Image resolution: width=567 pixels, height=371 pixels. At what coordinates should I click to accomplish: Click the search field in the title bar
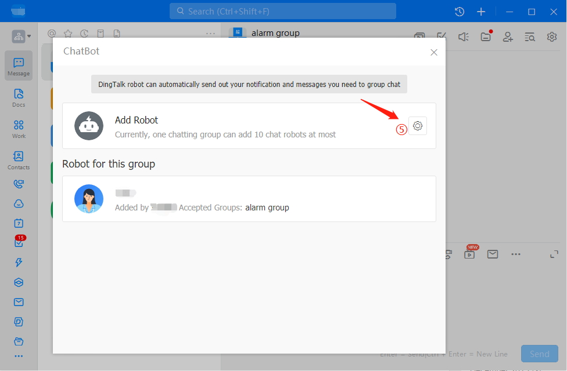point(282,11)
